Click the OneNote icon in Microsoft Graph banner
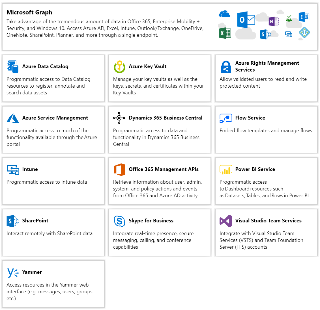Image resolution: width=320 pixels, height=310 pixels. (274, 21)
